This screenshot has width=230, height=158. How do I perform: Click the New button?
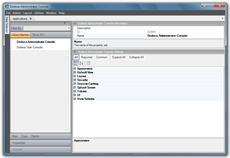(x=15, y=136)
